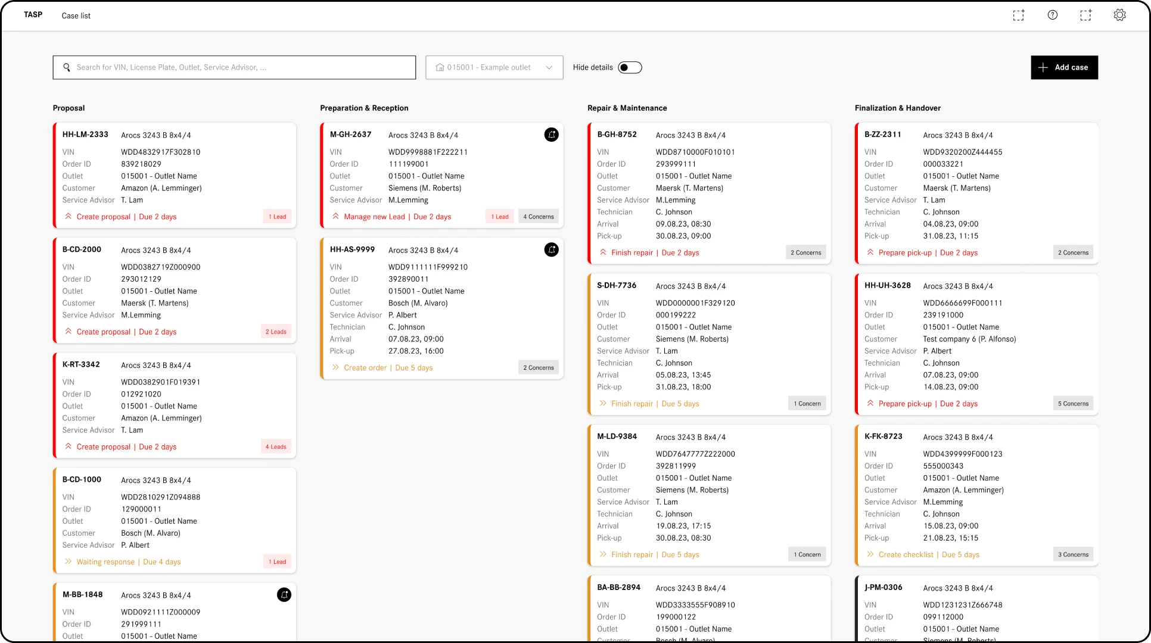The height and width of the screenshot is (643, 1151).
Task: Click red priority arrows icon on B-GH-8752
Action: point(603,252)
